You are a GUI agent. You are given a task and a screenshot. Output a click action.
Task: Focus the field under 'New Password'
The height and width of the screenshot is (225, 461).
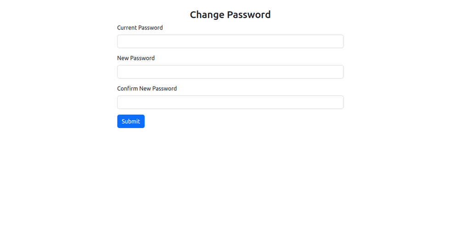point(230,72)
